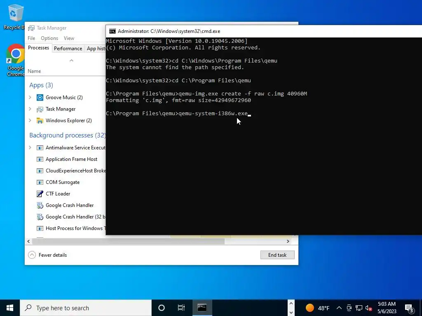Click the left arrow of horizontal scrollbar
Image resolution: width=422 pixels, height=316 pixels.
28,241
